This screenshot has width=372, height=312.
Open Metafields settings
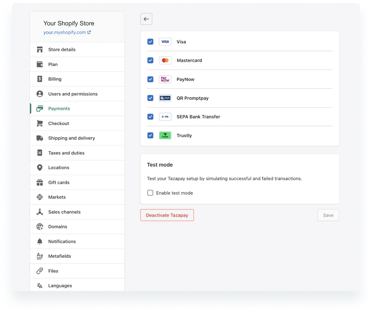pyautogui.click(x=77, y=256)
